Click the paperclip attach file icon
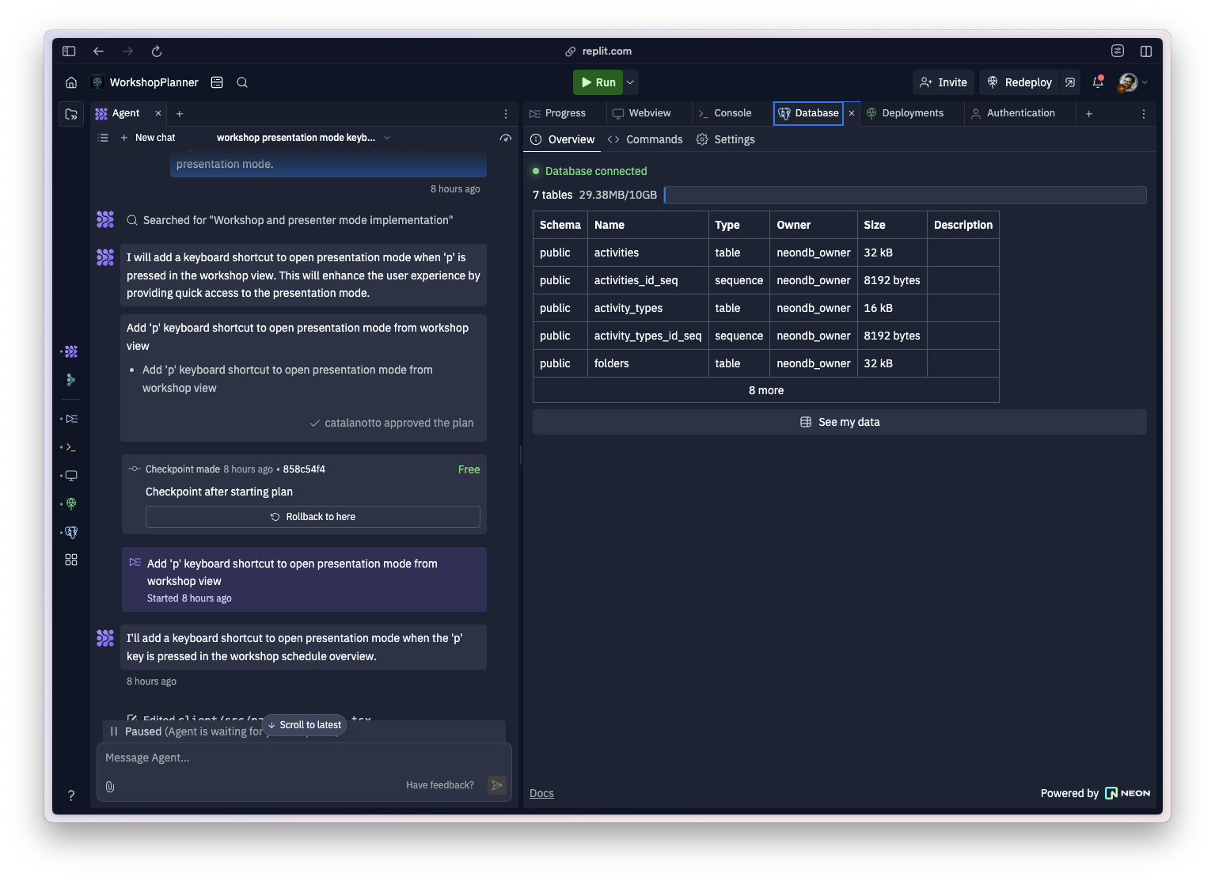The width and height of the screenshot is (1215, 881). (x=110, y=786)
